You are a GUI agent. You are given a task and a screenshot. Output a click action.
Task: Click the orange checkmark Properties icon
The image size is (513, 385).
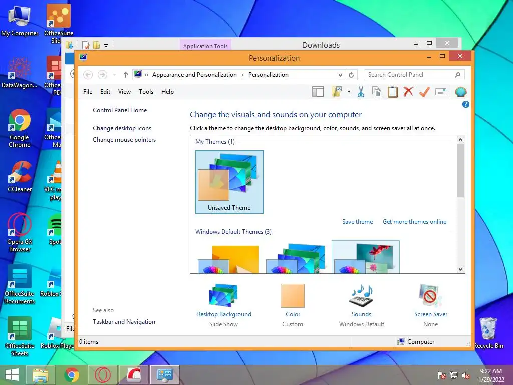point(425,92)
